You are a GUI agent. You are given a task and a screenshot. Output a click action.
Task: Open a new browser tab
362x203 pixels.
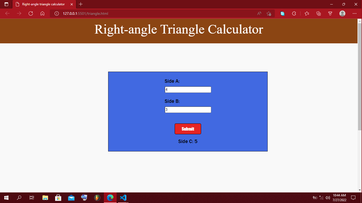[x=81, y=4]
